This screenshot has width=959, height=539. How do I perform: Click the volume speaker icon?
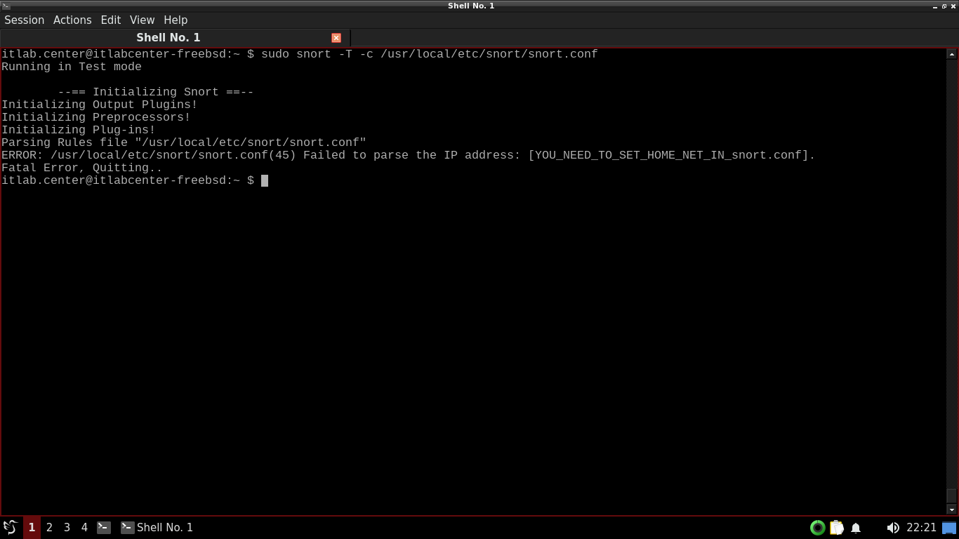coord(892,528)
